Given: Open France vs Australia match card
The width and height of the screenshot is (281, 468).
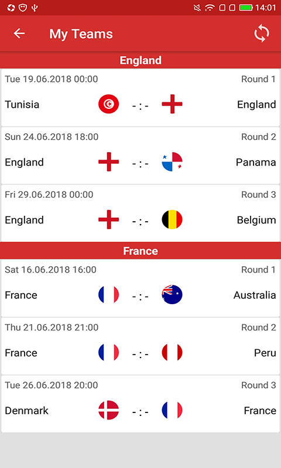Looking at the screenshot, I should tap(140, 288).
